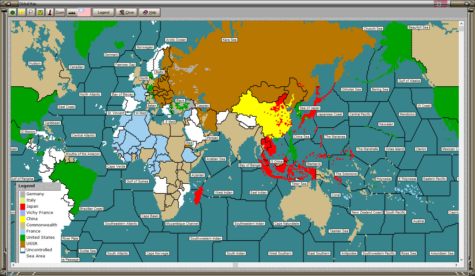Click the Legend button
The width and height of the screenshot is (475, 276).
click(103, 12)
